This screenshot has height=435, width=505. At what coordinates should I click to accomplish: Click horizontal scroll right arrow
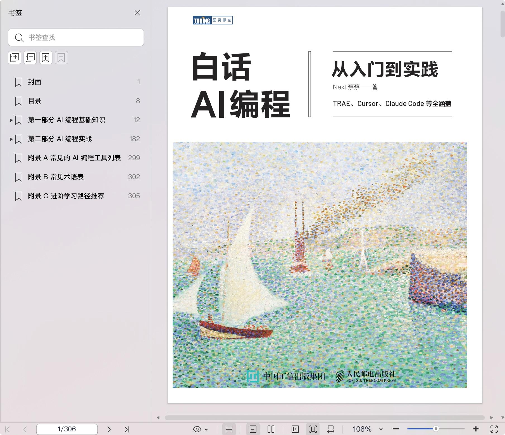[x=492, y=418]
